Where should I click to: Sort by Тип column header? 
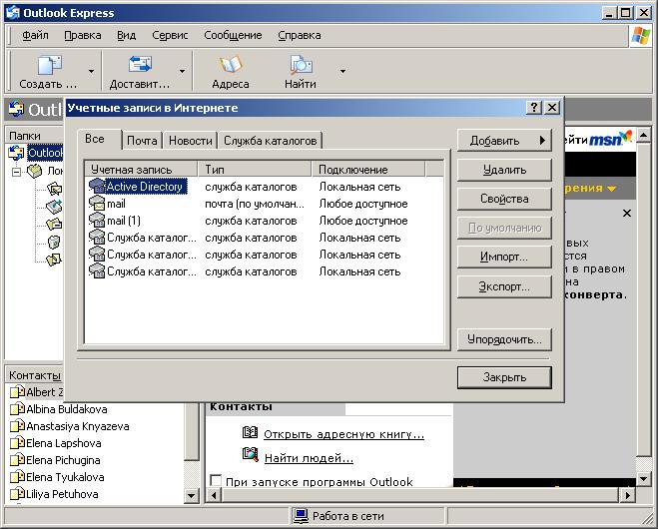pyautogui.click(x=255, y=170)
